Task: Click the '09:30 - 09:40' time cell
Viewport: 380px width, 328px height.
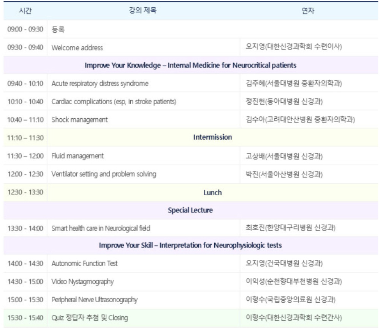Action: [25, 47]
